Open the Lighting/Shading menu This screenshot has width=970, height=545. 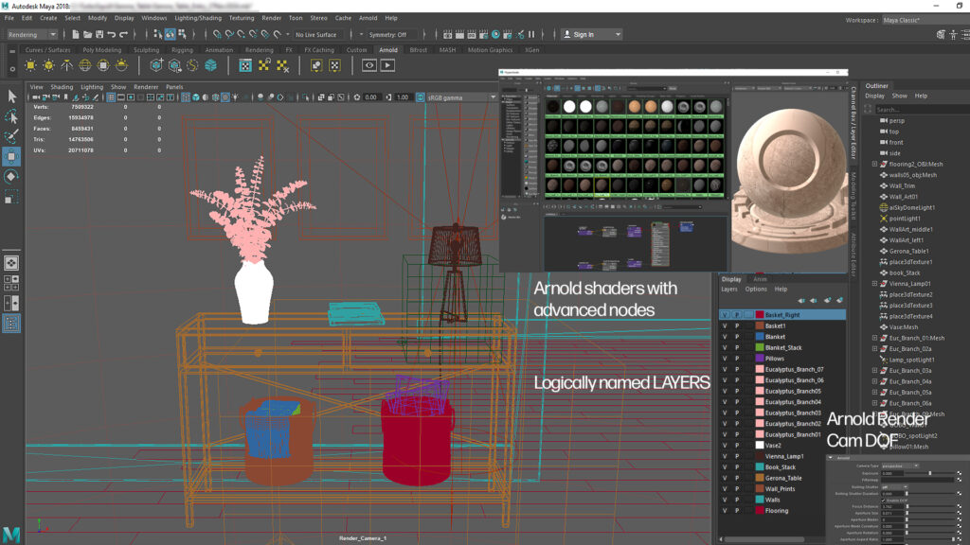coord(198,18)
